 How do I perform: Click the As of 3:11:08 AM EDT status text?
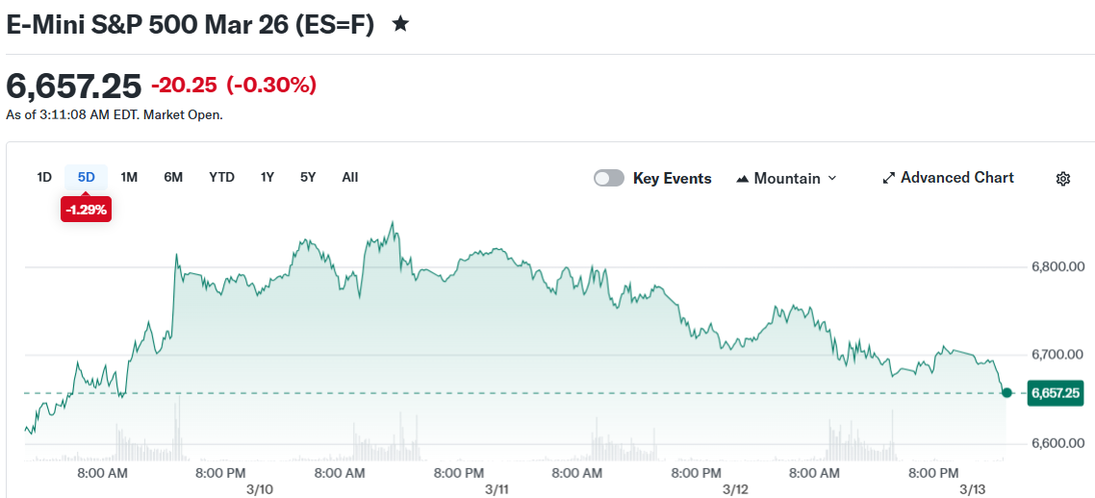point(115,115)
